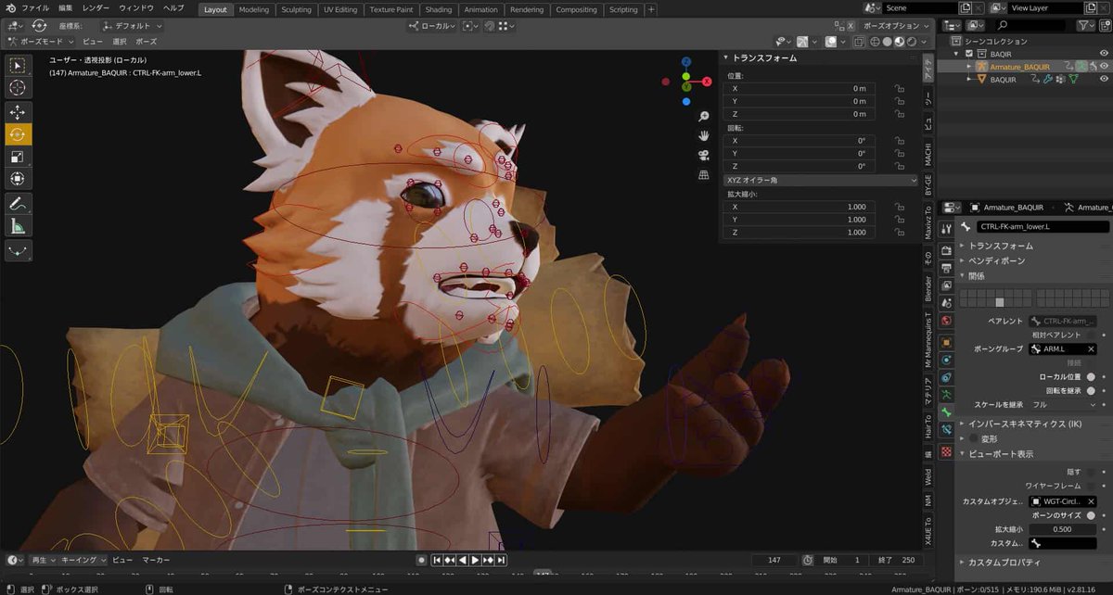Open the スケールを継承 フル dropdown
Viewport: 1113px width, 595px height.
(1064, 405)
